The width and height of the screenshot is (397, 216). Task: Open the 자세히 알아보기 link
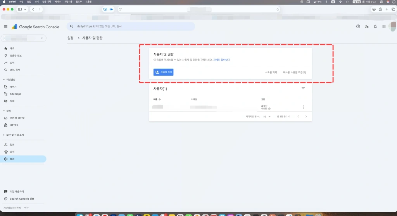coord(221,60)
